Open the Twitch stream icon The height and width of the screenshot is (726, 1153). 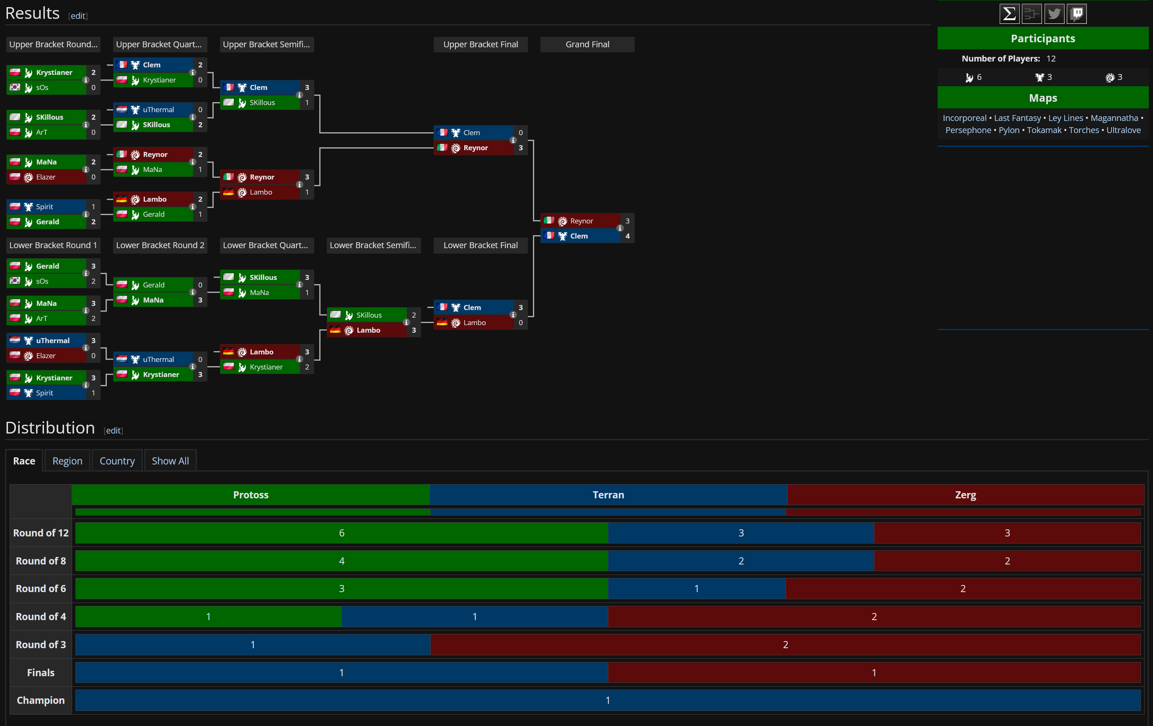tap(1076, 13)
